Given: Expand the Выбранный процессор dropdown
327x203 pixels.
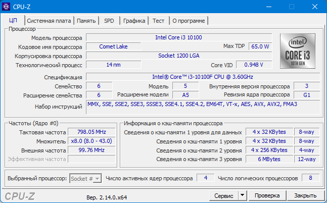Looking at the screenshot, I should (97, 178).
